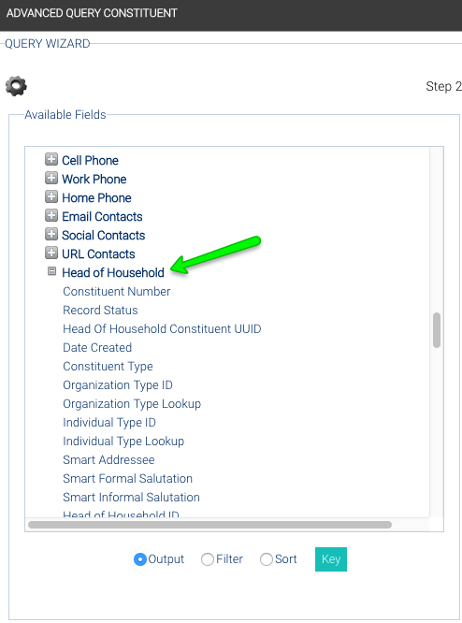Expand Email Contacts plus icon

[x=51, y=215]
